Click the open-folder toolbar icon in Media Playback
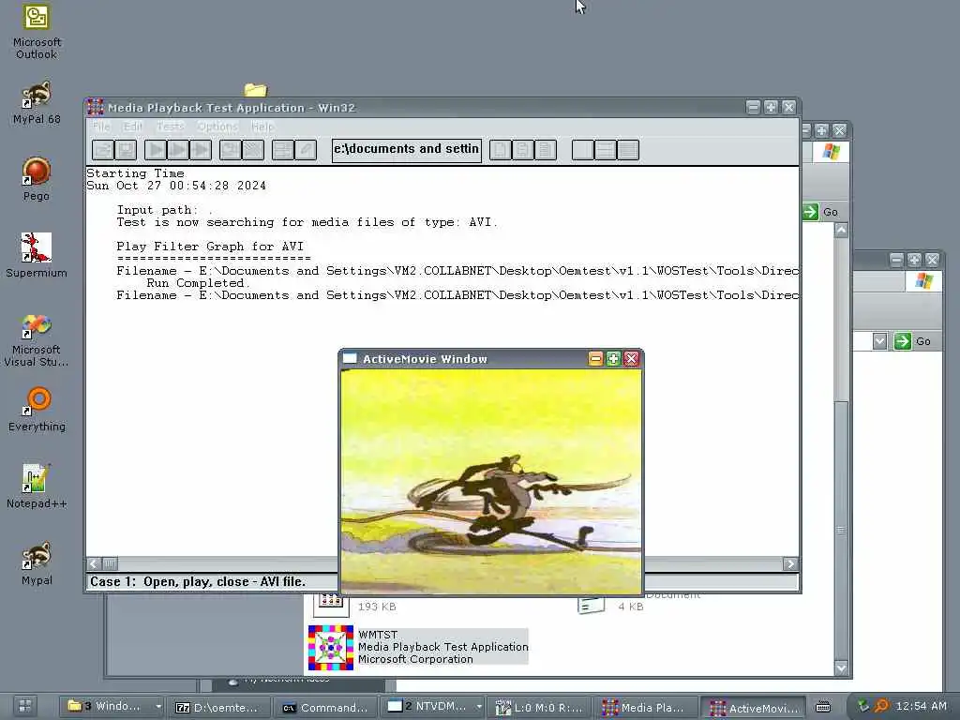 pos(103,150)
